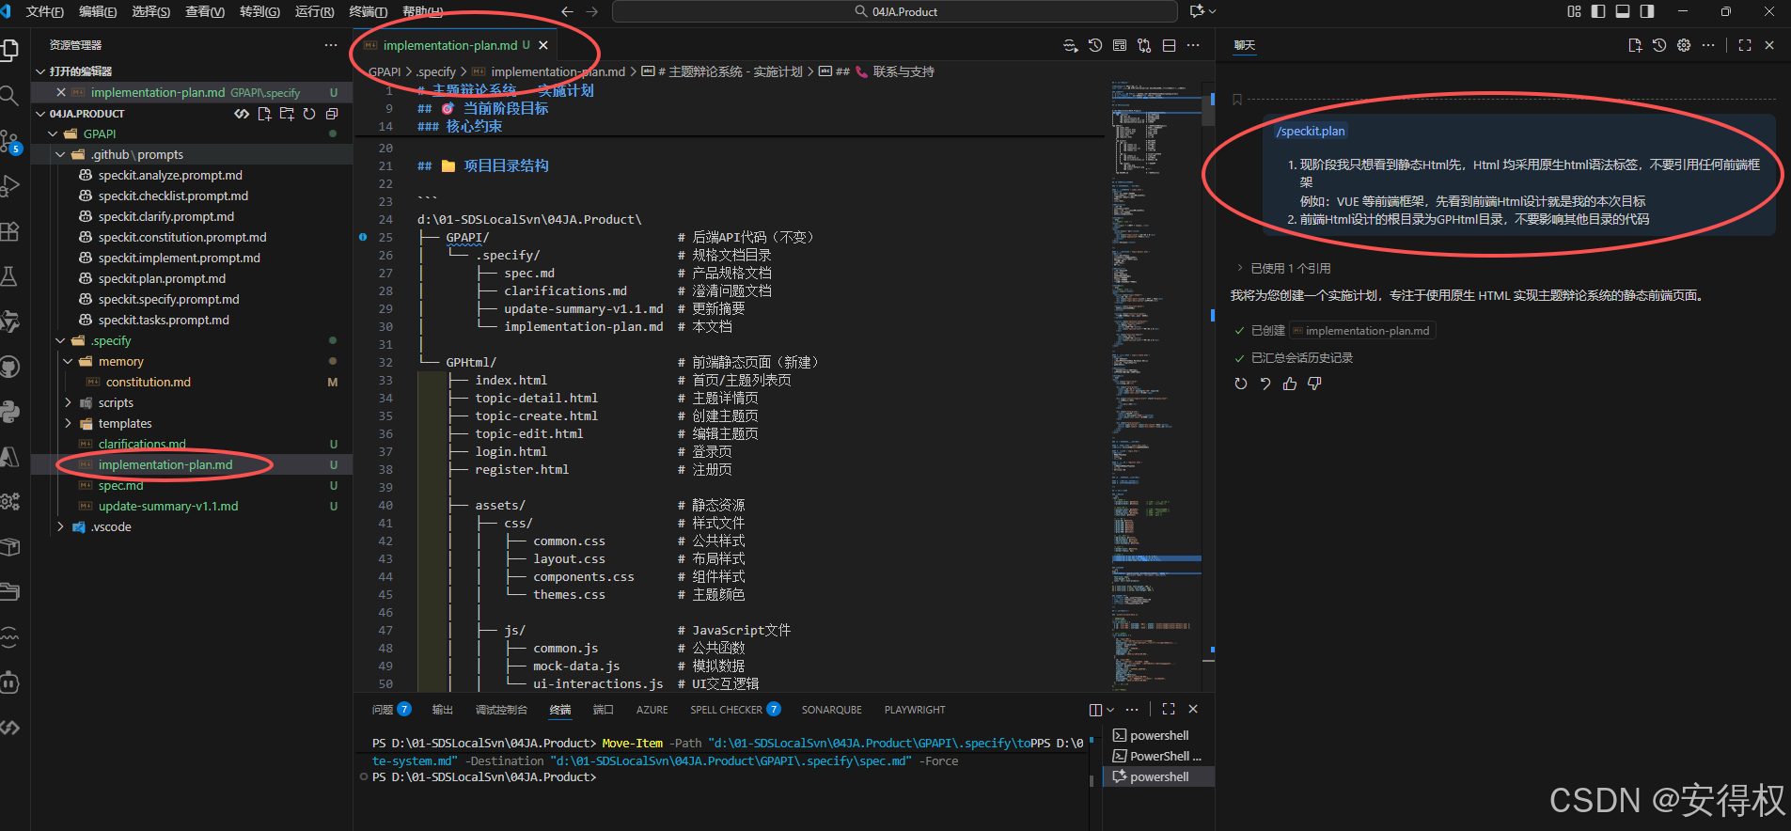
Task: Customize layout icon in title bar
Action: point(1575,11)
